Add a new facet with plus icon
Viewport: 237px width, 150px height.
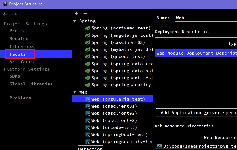click(x=77, y=13)
